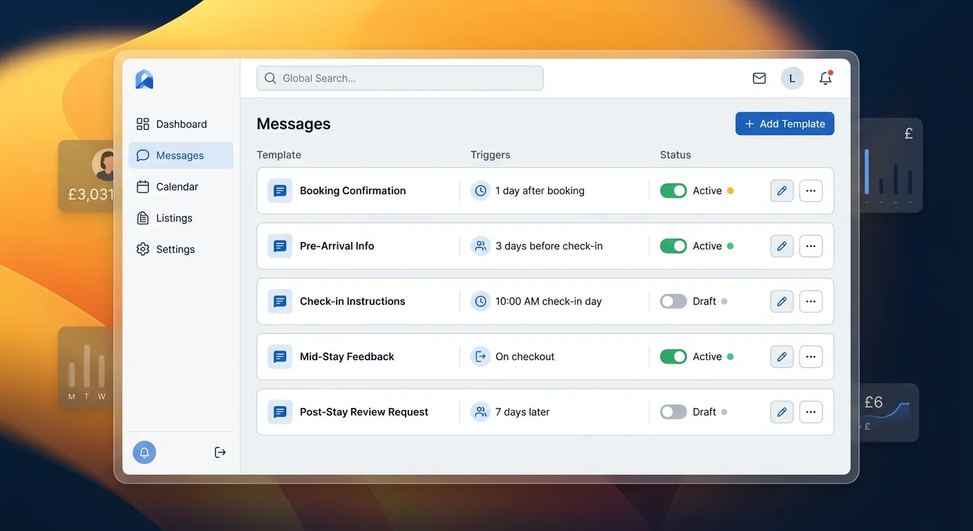Click the 7 days later trigger text
Viewport: 973px width, 531px height.
522,412
